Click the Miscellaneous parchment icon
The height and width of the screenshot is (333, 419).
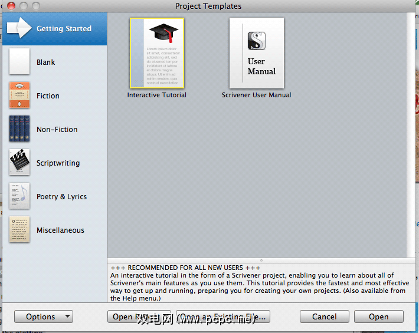click(19, 229)
